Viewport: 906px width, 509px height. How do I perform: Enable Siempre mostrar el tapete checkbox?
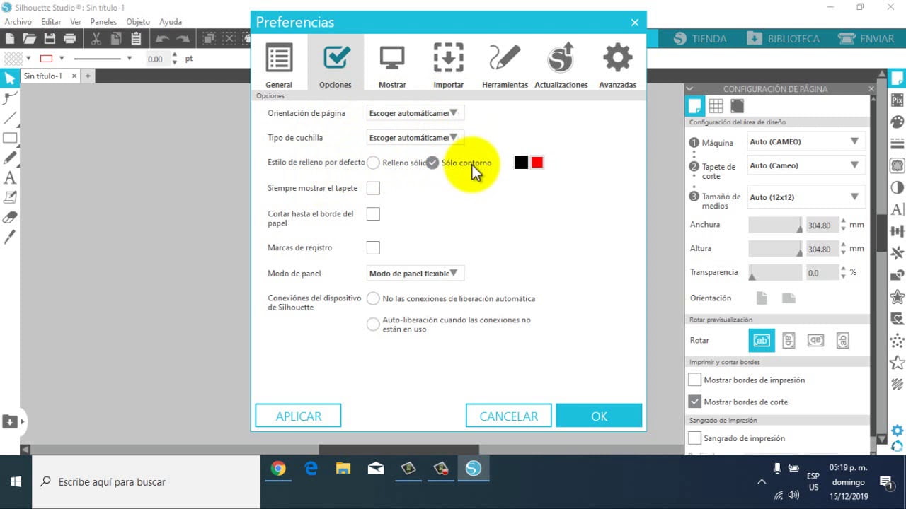click(373, 188)
